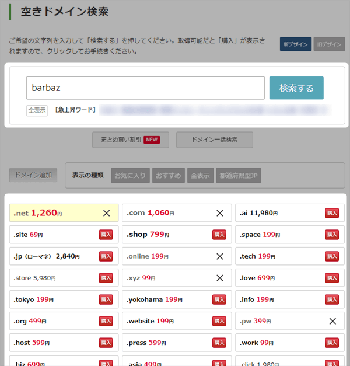Focus the domain search field containing barbaz
Image resolution: width=350 pixels, height=366 pixels.
[x=145, y=88]
